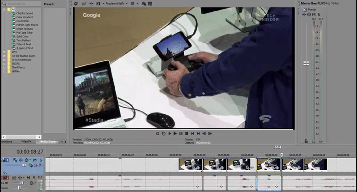357x192 pixels.
Task: Expand the OFX folder
Action: coord(4,52)
